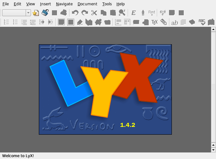Redo the last undone action
Viewport: 216px width, 159px height.
85,13
